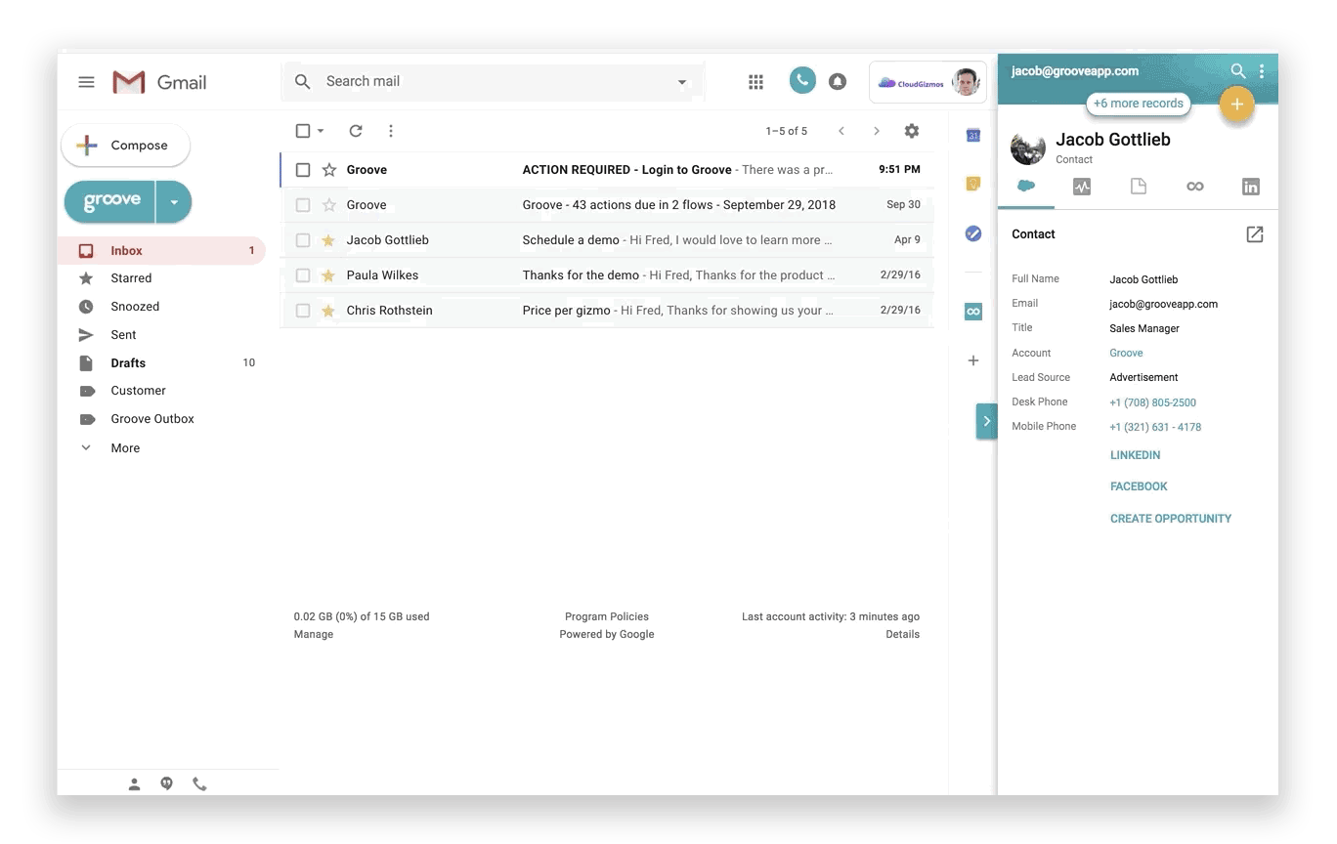Image resolution: width=1337 pixels, height=844 pixels.
Task: Open Groove add-on icon in side panel
Action: pos(973,312)
